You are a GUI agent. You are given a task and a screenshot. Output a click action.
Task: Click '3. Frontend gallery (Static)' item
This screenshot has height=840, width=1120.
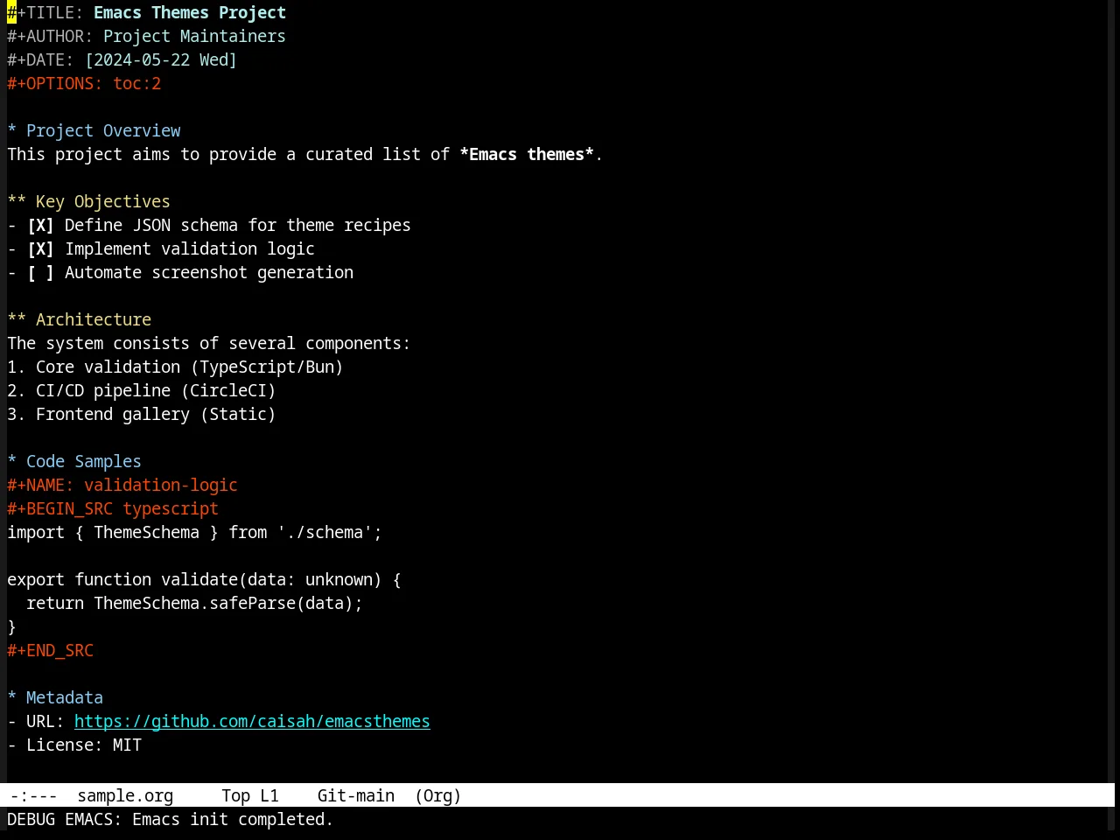[142, 414]
